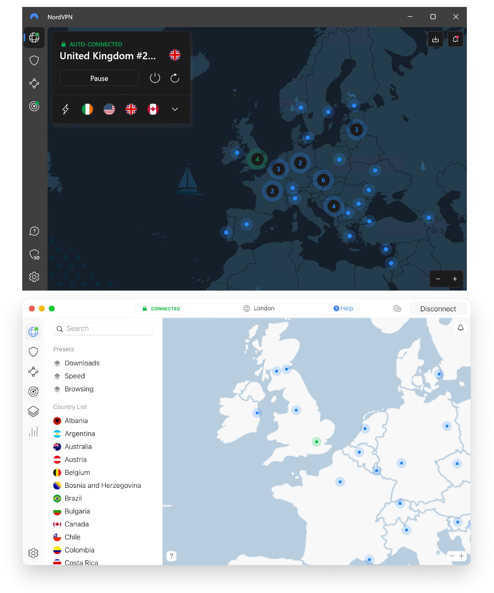Open target icon in Mac sidebar
Screen dimensions: 494x593
[33, 392]
